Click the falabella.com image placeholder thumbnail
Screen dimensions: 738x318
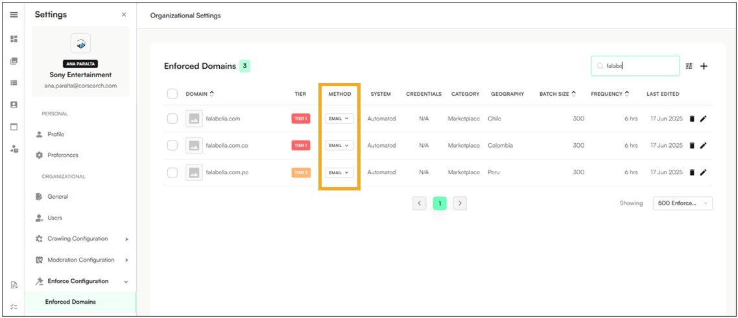click(194, 119)
